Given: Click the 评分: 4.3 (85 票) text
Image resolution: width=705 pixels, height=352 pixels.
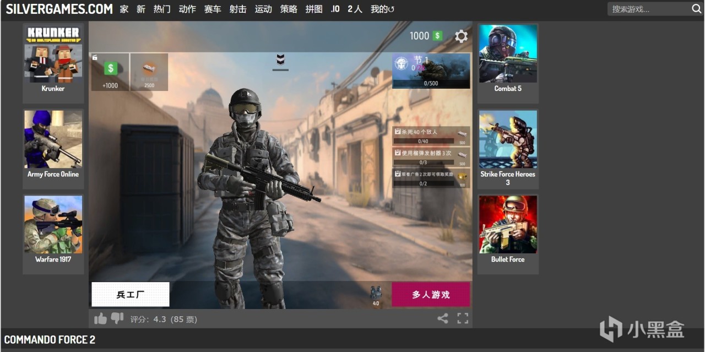Looking at the screenshot, I should 164,319.
